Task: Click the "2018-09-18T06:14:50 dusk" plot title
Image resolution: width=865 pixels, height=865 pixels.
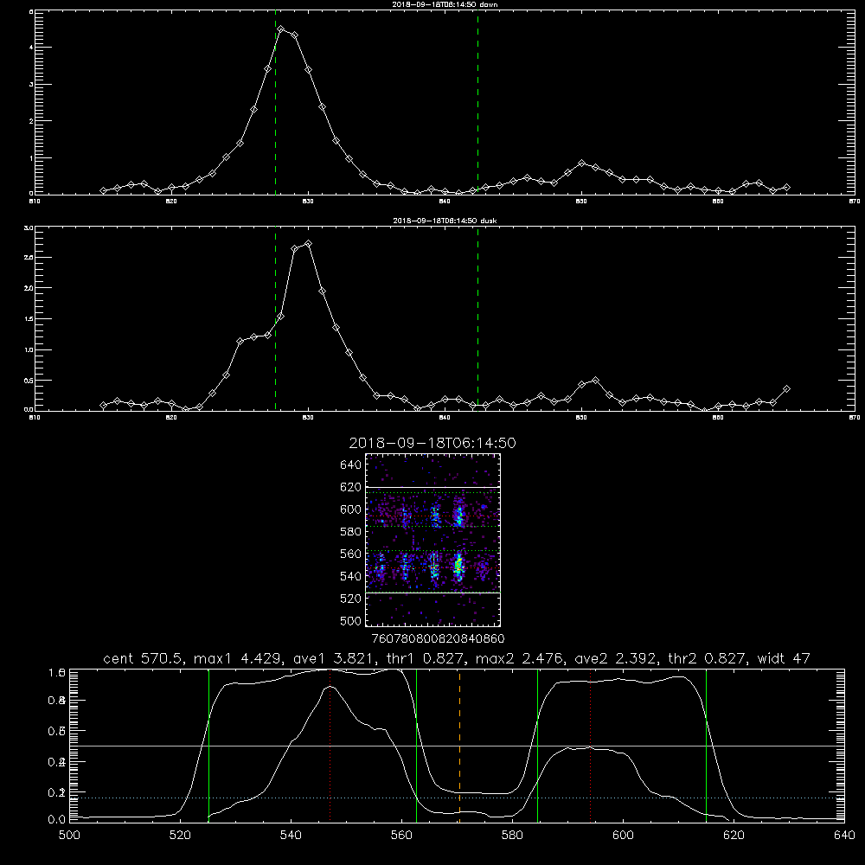Action: pyautogui.click(x=445, y=221)
